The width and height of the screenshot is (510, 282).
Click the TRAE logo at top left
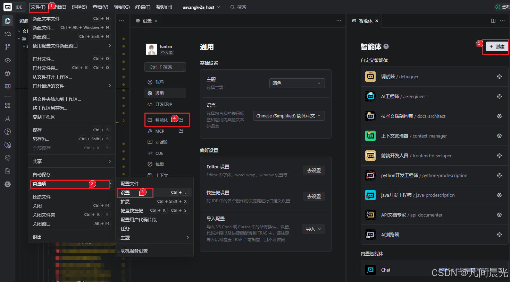(x=8, y=7)
